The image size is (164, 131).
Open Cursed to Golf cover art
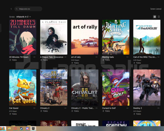point(116,88)
